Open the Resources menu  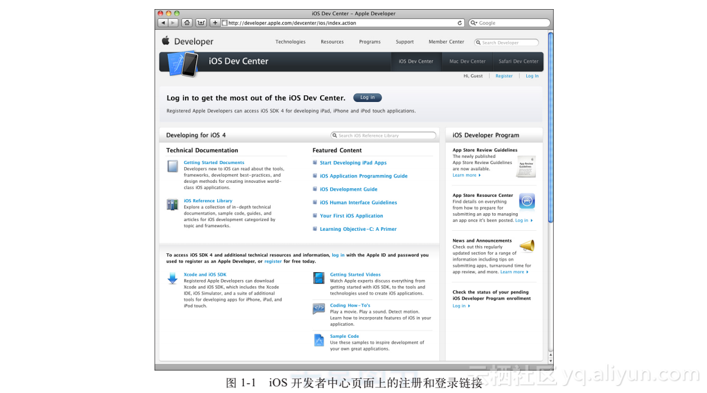[x=332, y=42]
